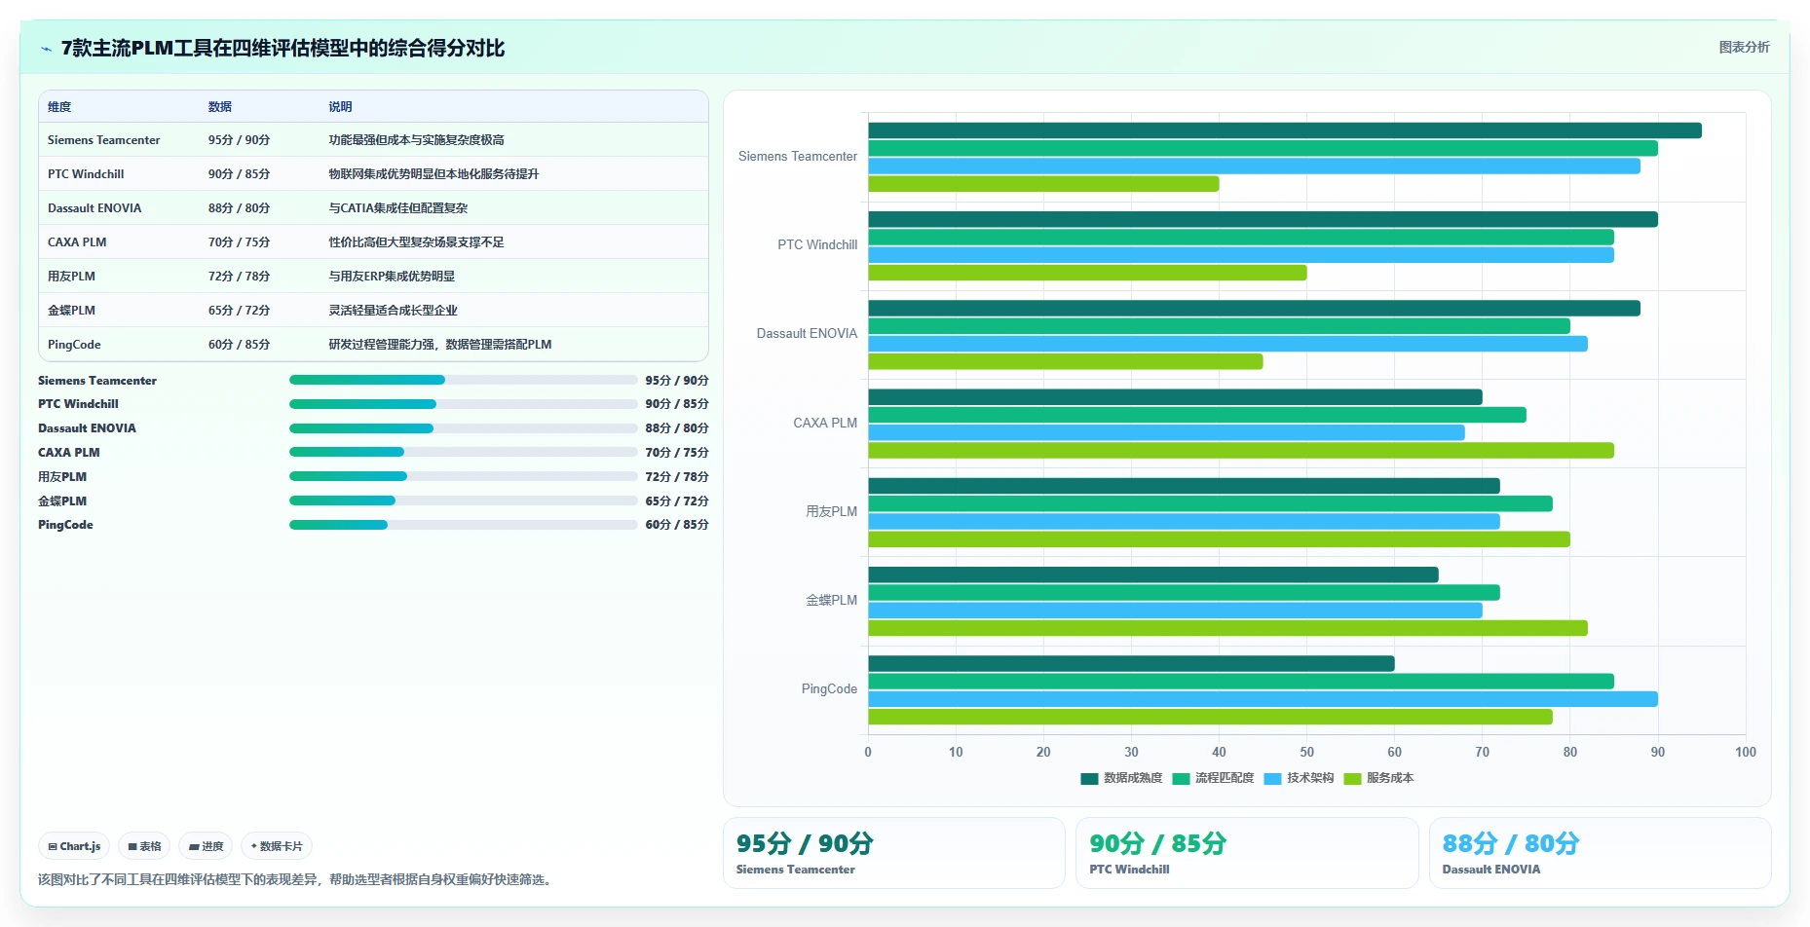Screen dimensions: 1810x927
Task: Select the 数据卡片 tag
Action: (x=277, y=846)
